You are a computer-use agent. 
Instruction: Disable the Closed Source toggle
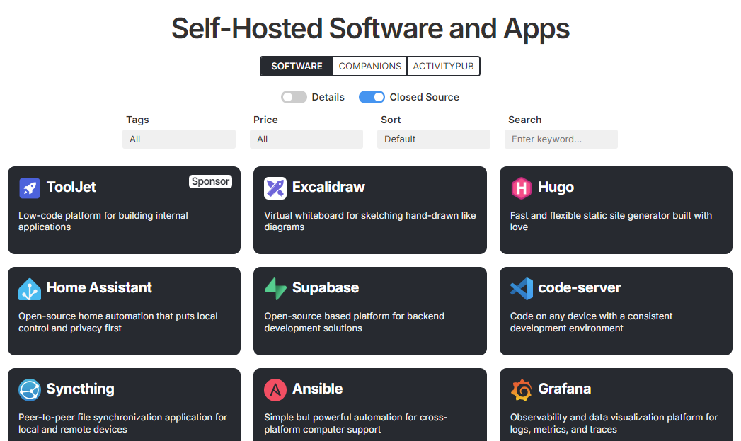coord(372,96)
